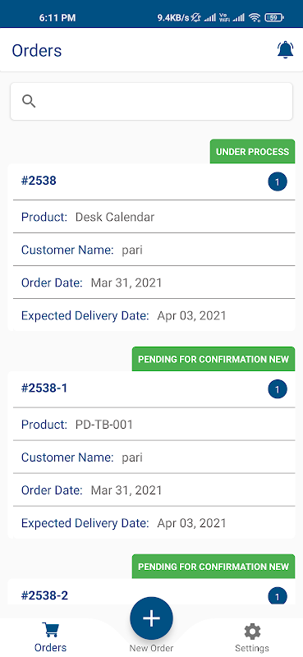
Task: Tap battery indicator in status bar
Action: pyautogui.click(x=274, y=17)
